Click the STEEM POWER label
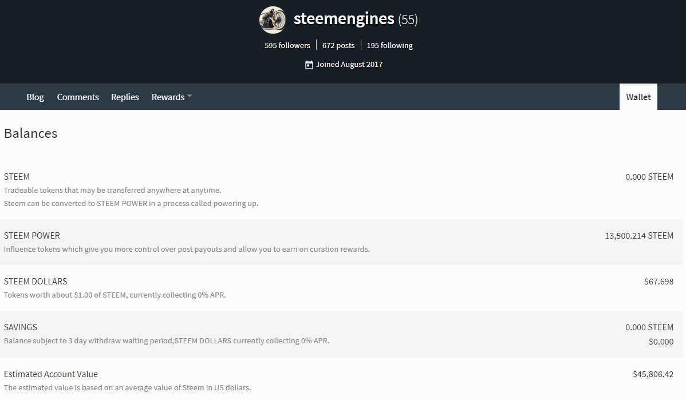Image resolution: width=686 pixels, height=400 pixels. click(32, 236)
